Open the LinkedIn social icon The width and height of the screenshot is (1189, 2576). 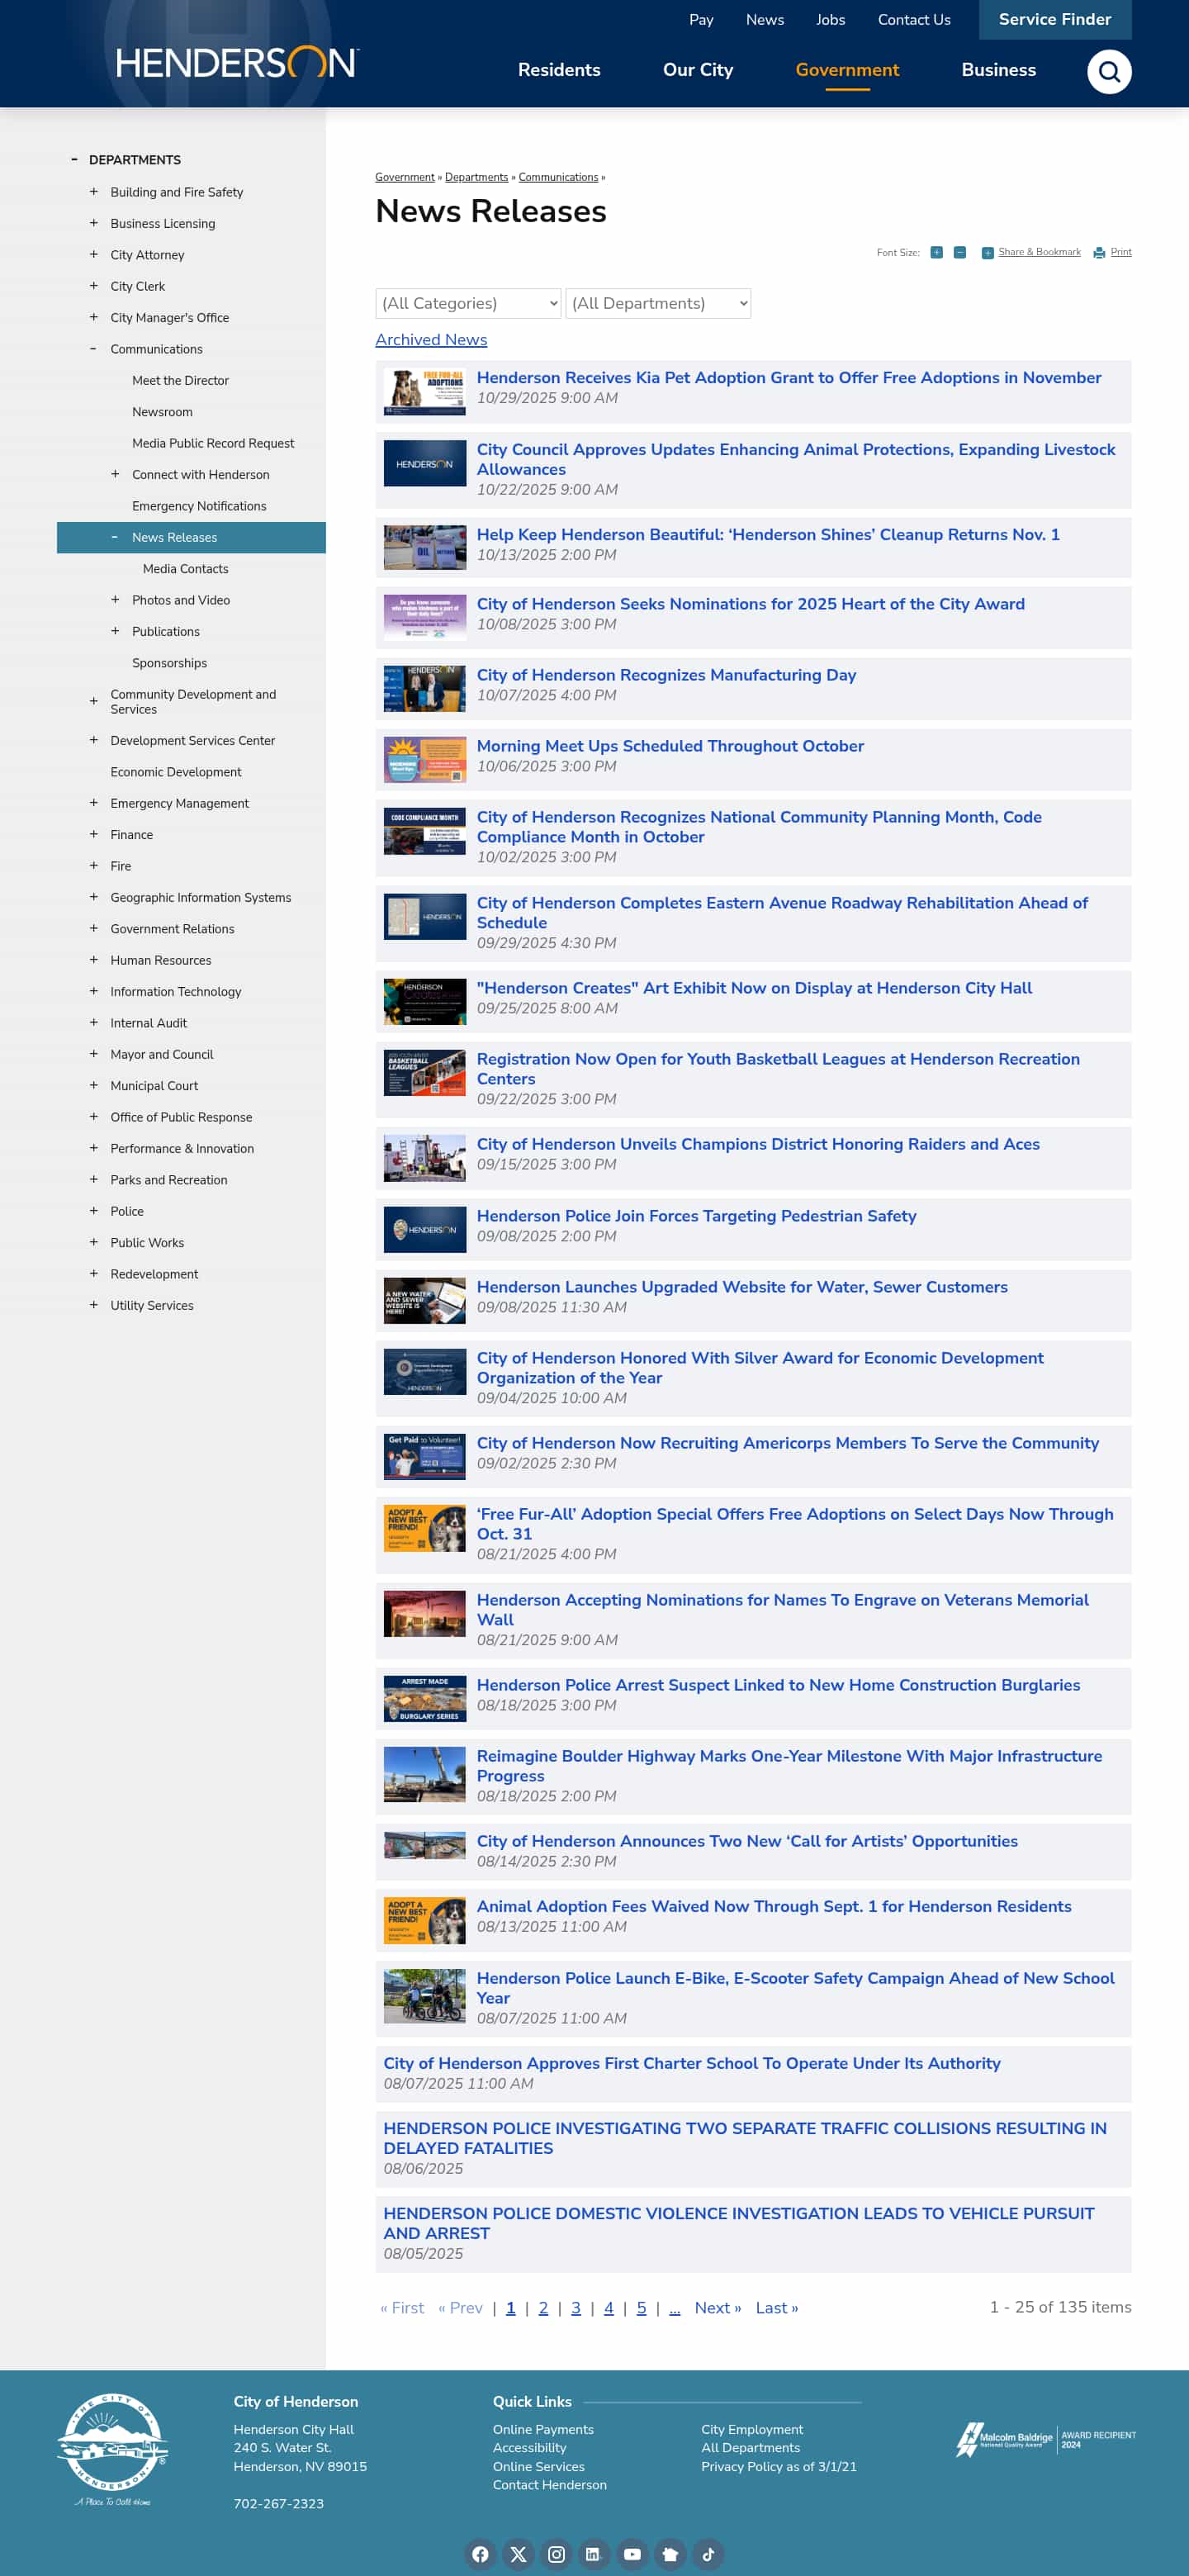tap(593, 2553)
